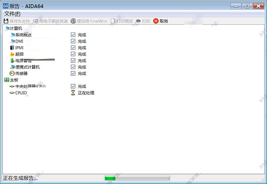Select the 主板 section label
The width and height of the screenshot is (267, 184).
point(14,80)
